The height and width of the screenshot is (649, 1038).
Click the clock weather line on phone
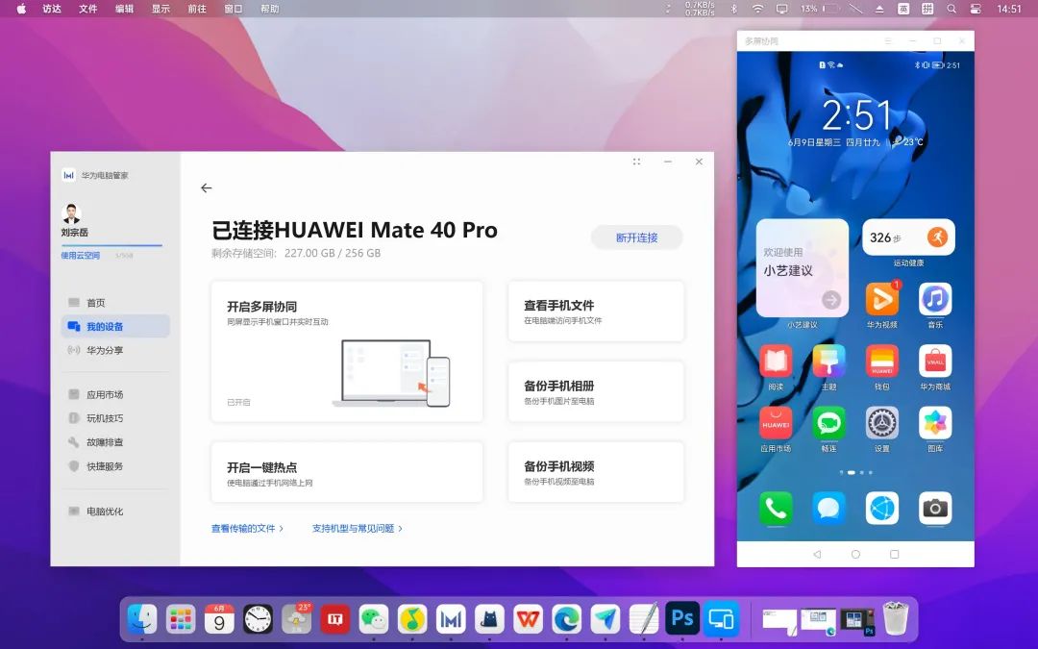[855, 142]
